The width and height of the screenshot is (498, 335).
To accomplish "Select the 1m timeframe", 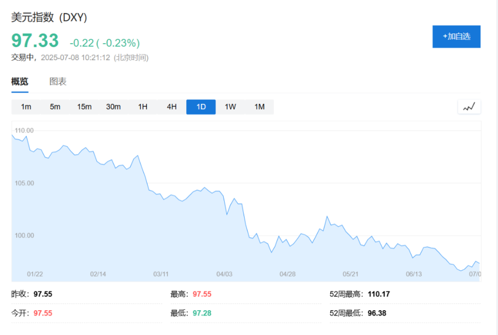I will (26, 107).
